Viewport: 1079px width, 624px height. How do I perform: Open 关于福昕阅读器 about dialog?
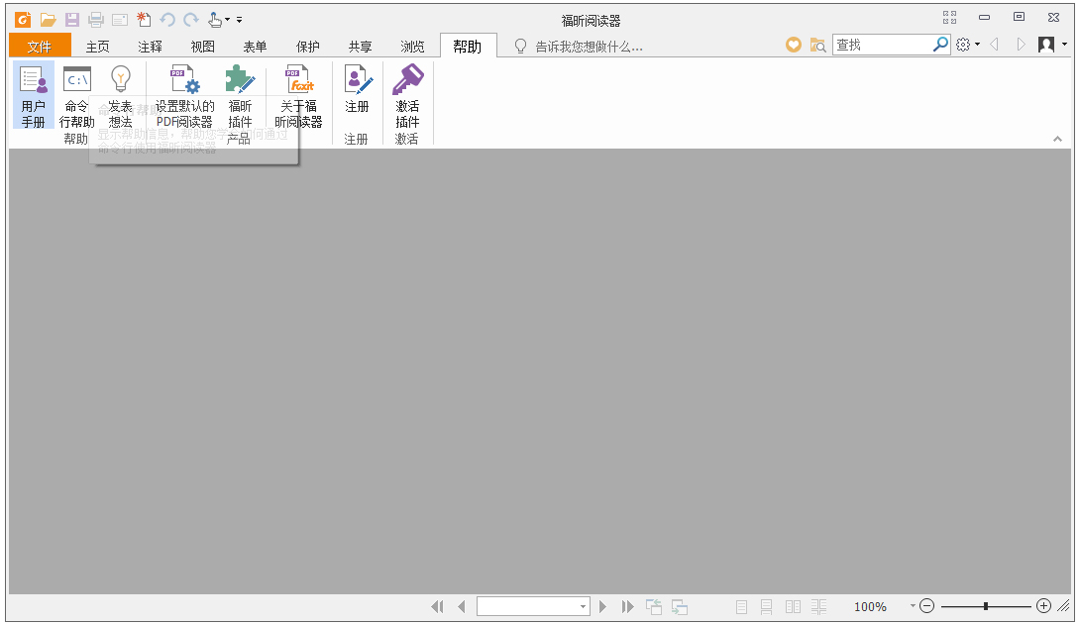pyautogui.click(x=298, y=96)
